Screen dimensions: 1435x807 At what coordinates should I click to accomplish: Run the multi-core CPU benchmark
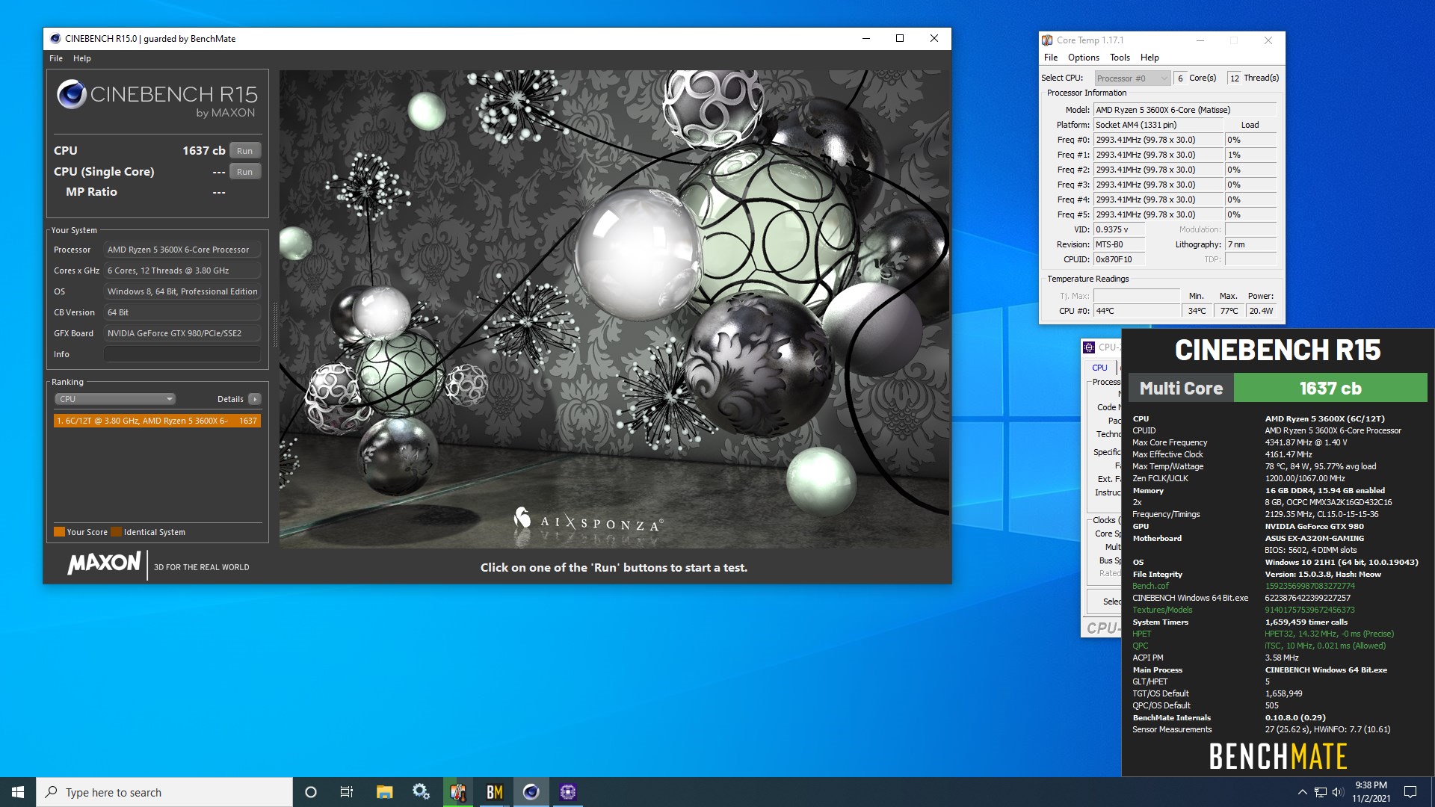244,151
